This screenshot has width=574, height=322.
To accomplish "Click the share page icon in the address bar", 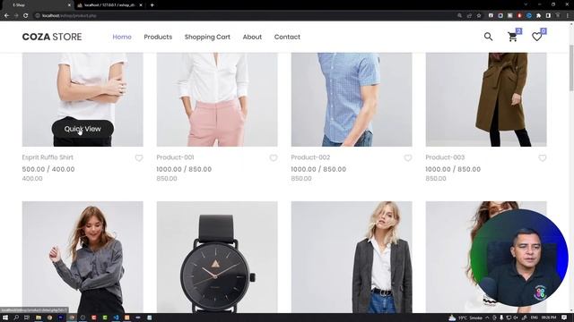I will [469, 16].
